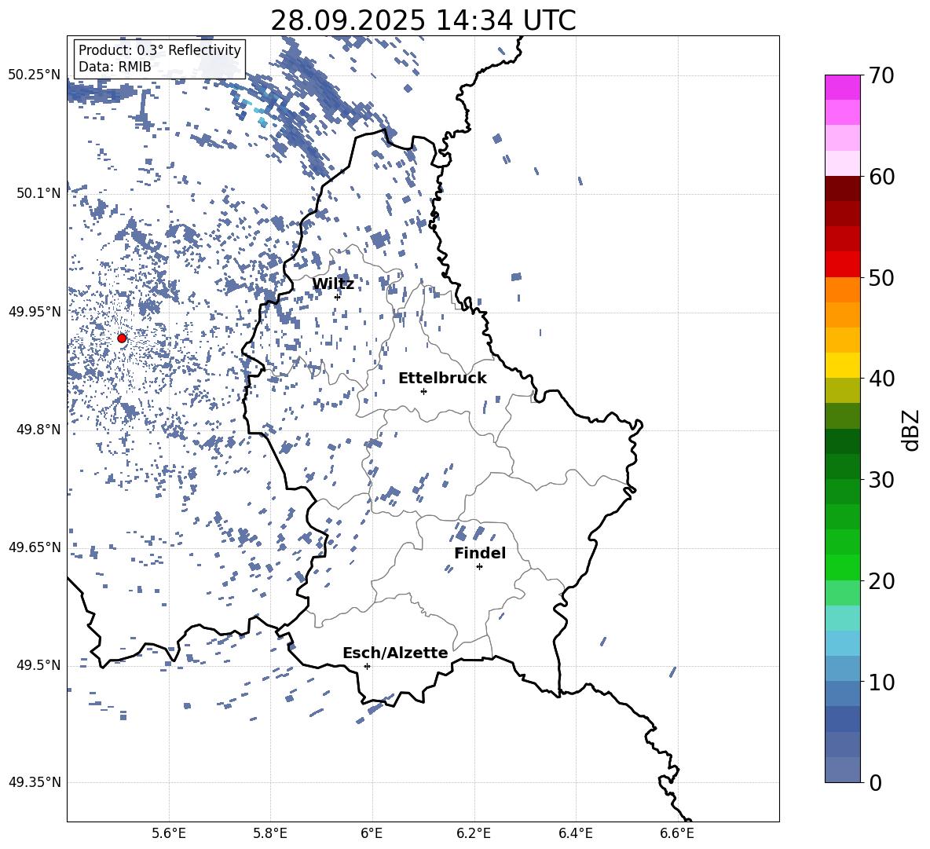Click the 49.95°N latitude label

(35, 311)
